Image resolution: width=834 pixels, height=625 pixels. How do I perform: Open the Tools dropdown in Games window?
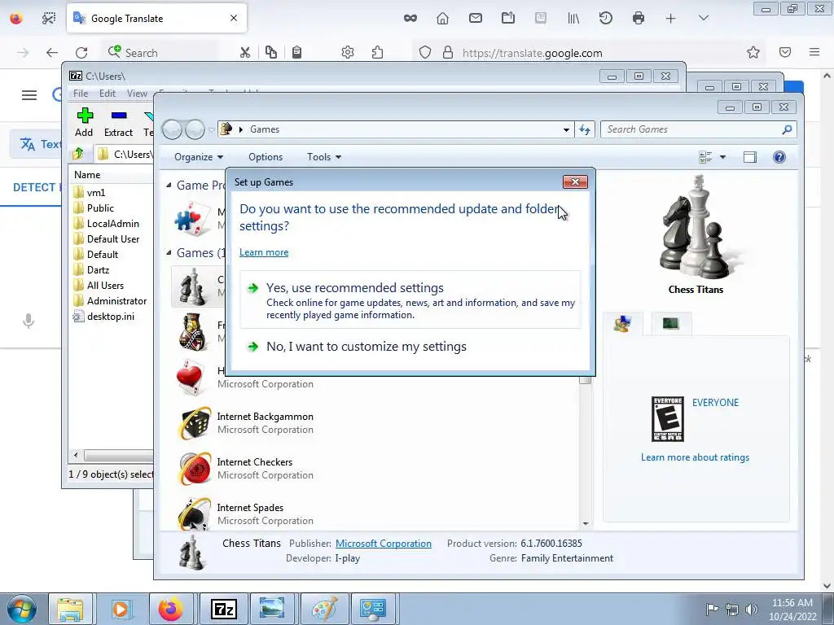pyautogui.click(x=324, y=157)
